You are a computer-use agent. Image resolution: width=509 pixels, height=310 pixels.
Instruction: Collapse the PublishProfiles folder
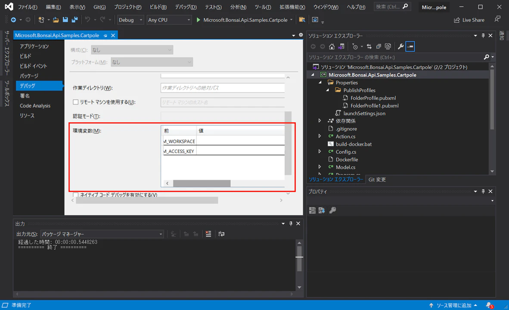tap(328, 90)
